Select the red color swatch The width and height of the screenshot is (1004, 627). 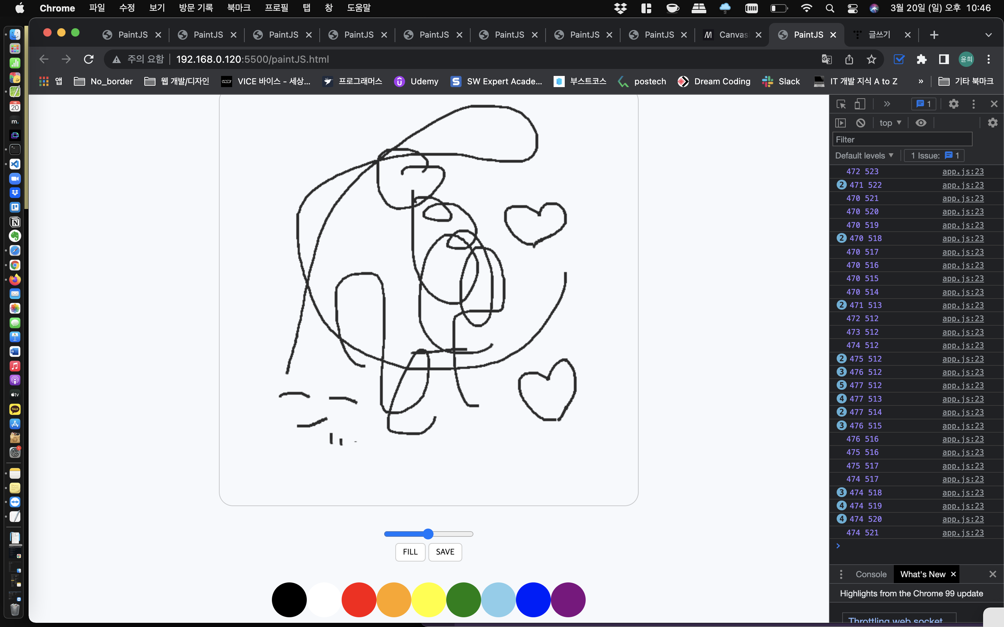click(x=359, y=599)
